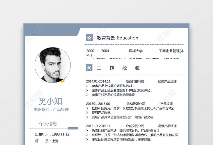Click the date range '2014.02-2014.11'
The image size is (213, 145).
click(x=98, y=81)
